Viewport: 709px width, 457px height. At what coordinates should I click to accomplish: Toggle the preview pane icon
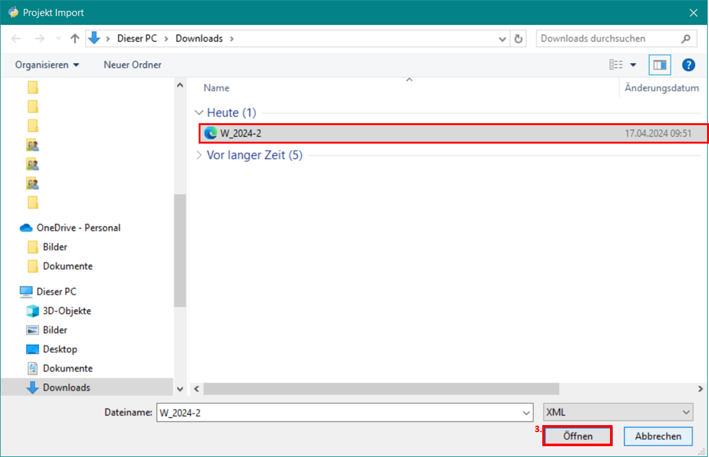[659, 64]
